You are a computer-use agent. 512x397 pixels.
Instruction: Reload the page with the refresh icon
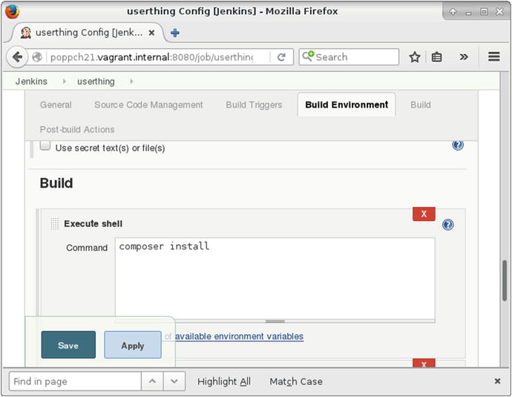pyautogui.click(x=281, y=57)
